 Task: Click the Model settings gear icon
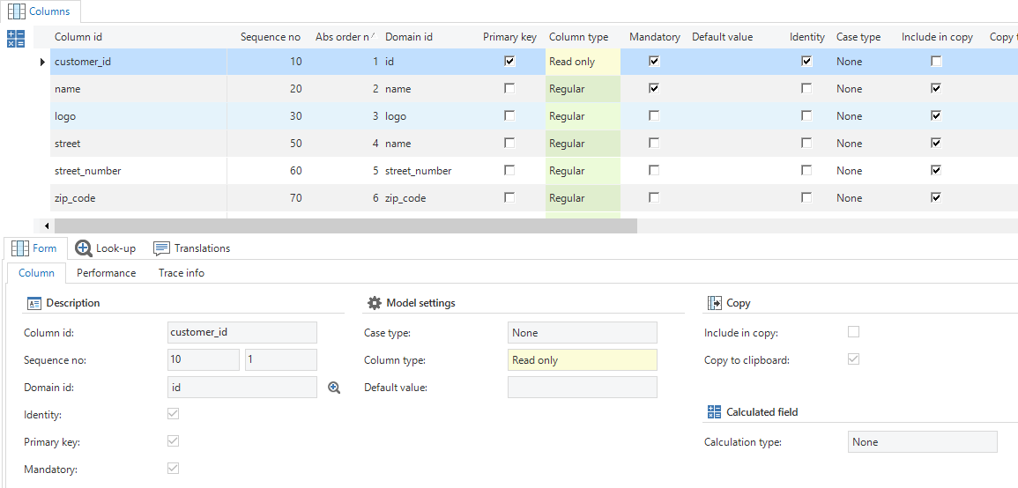tap(374, 303)
